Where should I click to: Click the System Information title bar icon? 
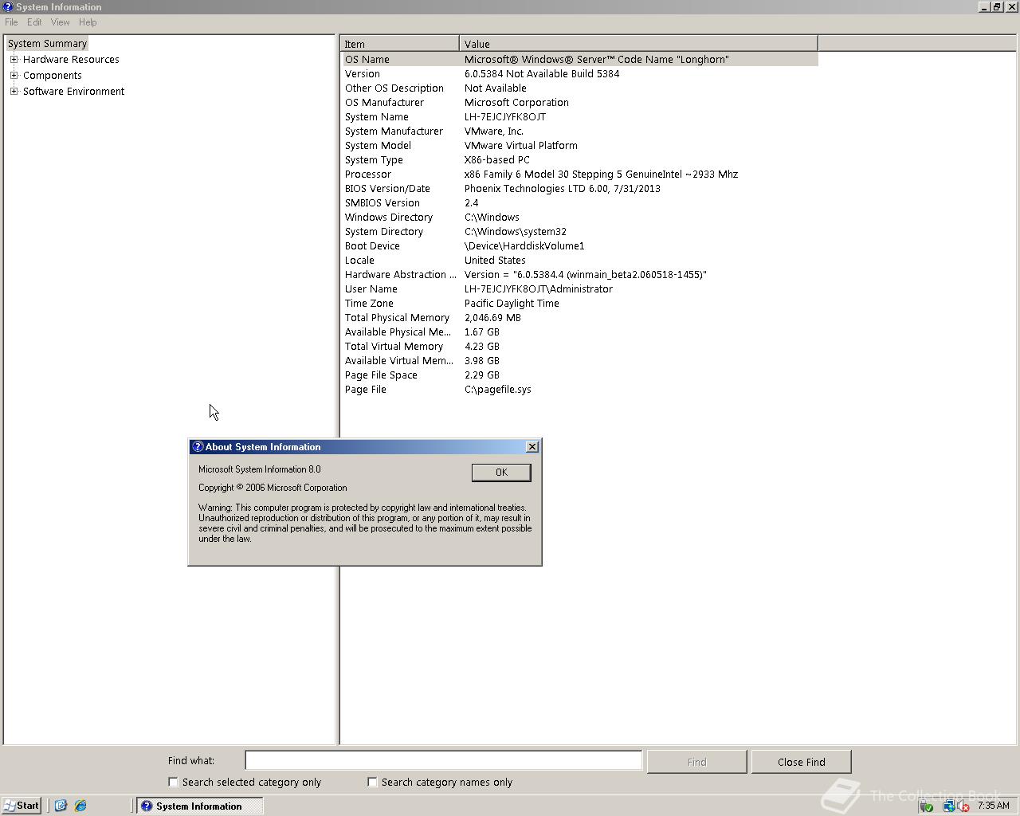coord(8,7)
